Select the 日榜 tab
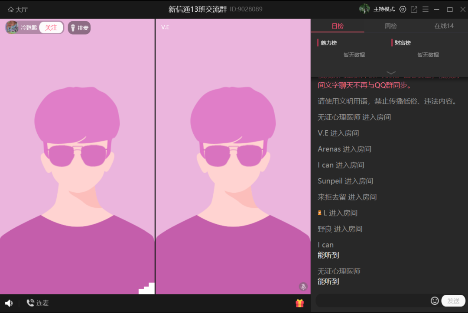The image size is (468, 313). coord(337,26)
